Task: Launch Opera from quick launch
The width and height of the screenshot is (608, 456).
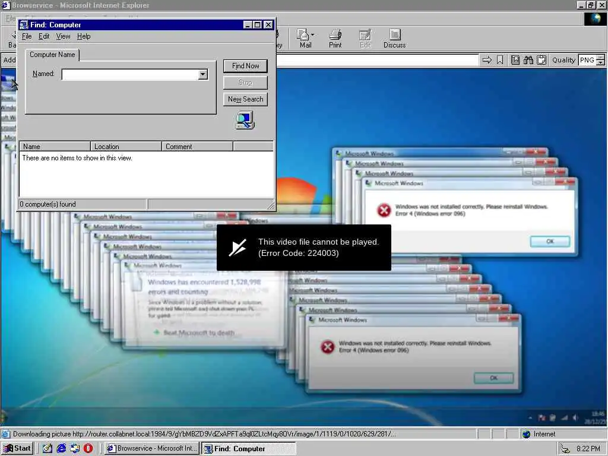Action: [x=88, y=448]
